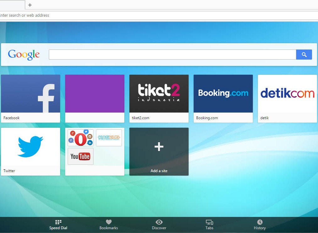This screenshot has width=318, height=233.
Task: Click the Google logo in the search panel
Action: (24, 55)
